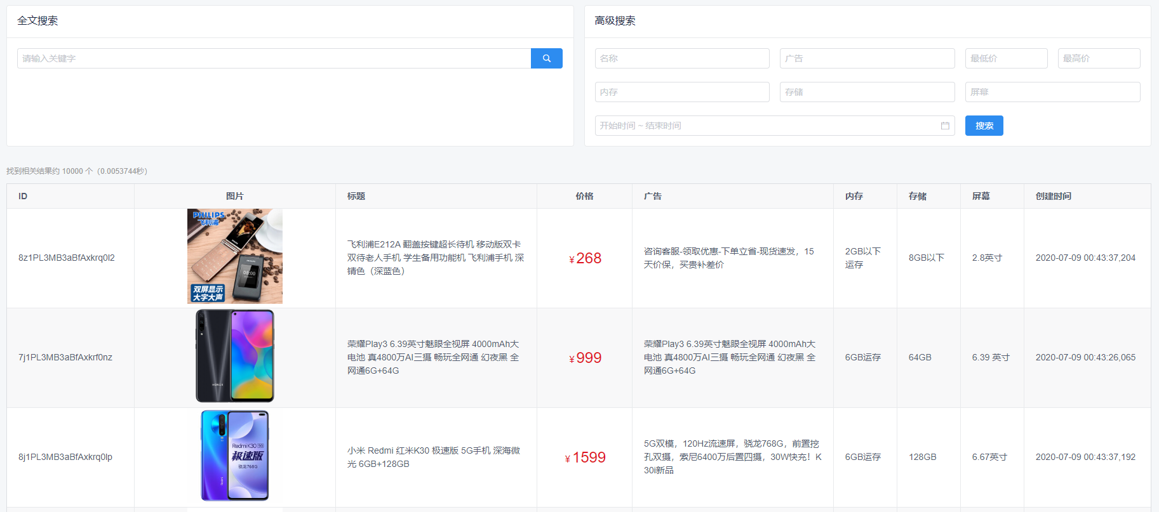Image resolution: width=1159 pixels, height=512 pixels.
Task: Click the 飞利浦E212A product title
Action: coord(436,258)
